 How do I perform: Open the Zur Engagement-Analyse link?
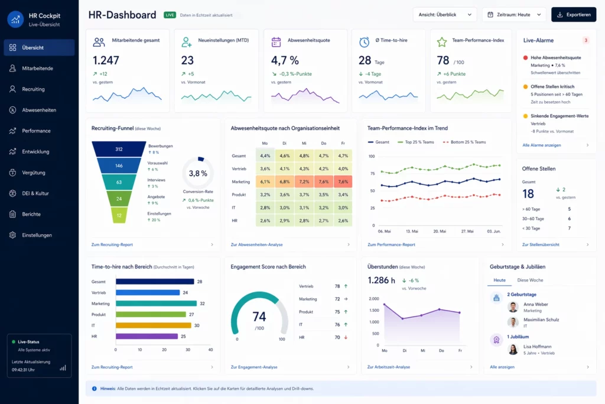(x=254, y=367)
